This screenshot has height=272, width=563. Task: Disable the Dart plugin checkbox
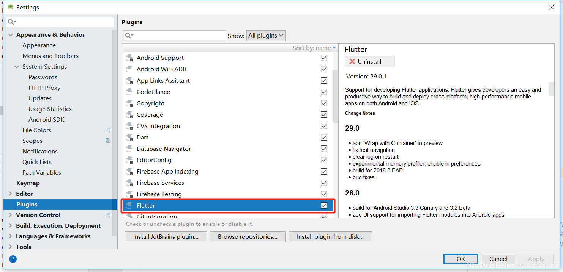pyautogui.click(x=324, y=138)
